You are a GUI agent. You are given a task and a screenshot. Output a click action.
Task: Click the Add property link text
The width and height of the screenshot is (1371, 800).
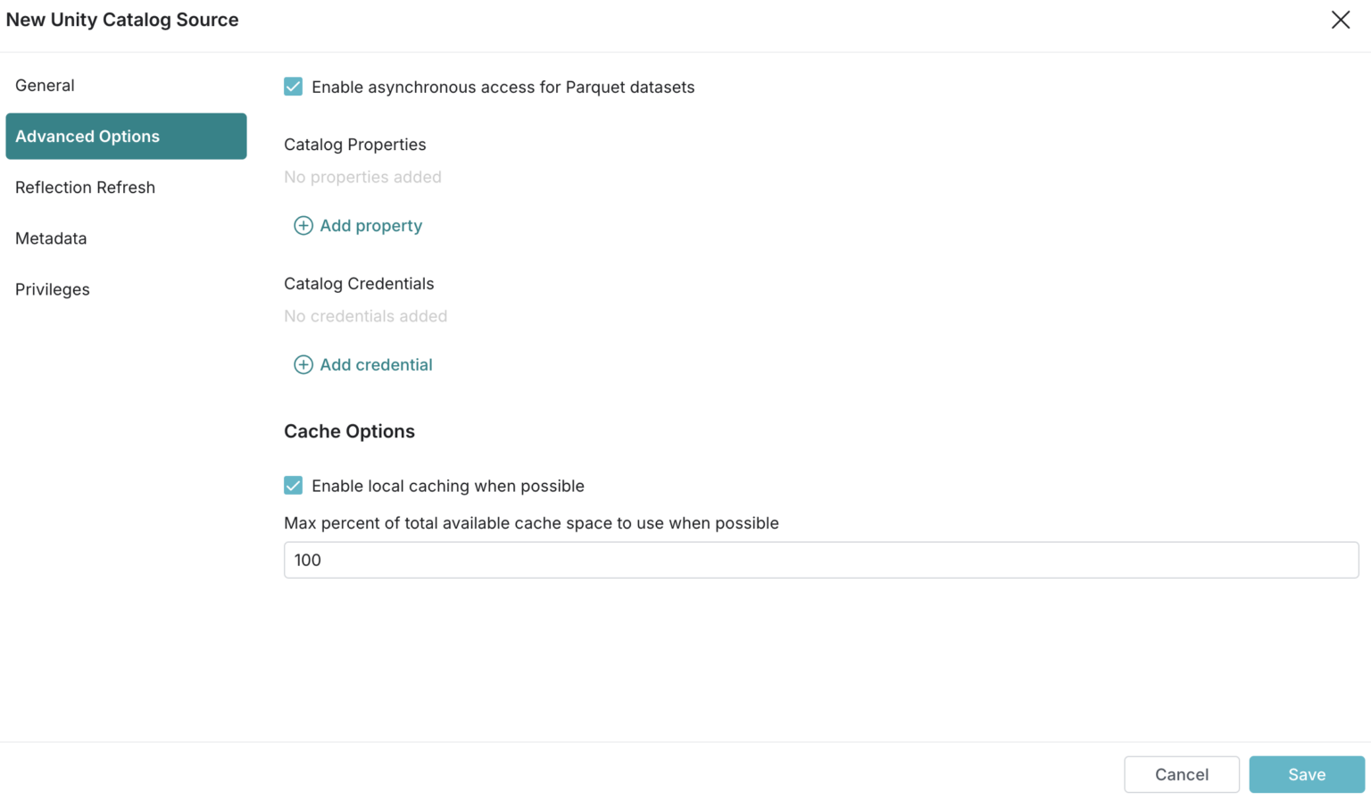pos(370,226)
